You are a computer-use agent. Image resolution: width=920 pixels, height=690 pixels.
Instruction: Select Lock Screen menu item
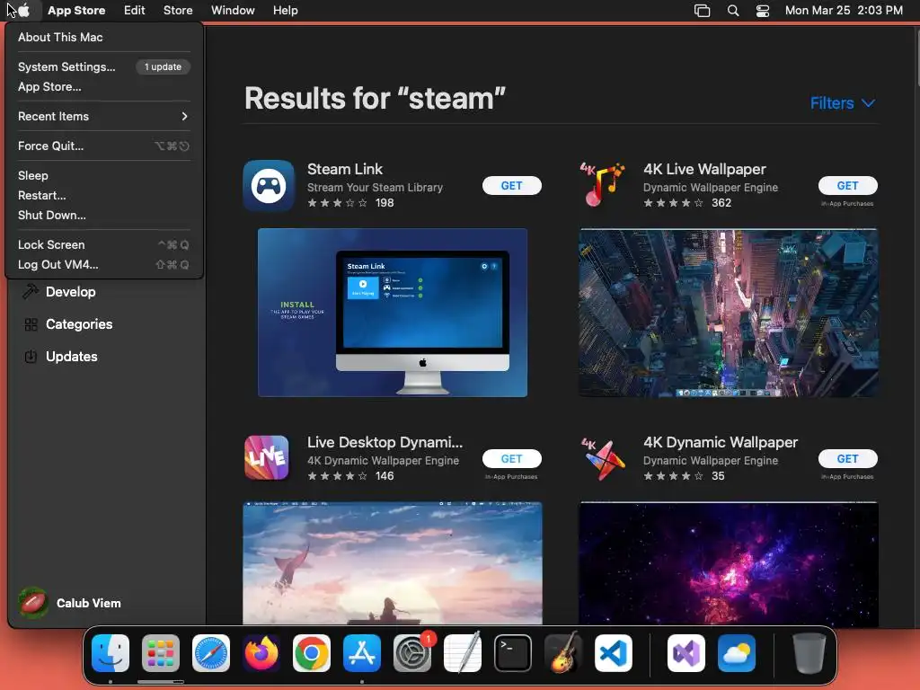click(103, 244)
